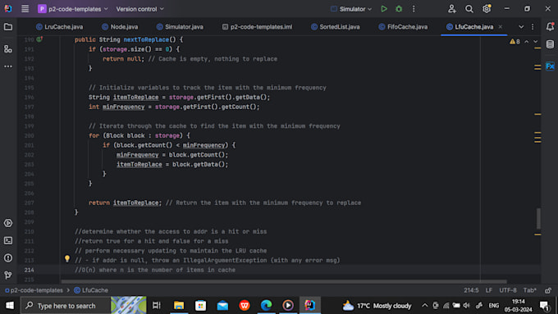The width and height of the screenshot is (558, 314).
Task: Switch to the FifoCache.java tab
Action: pyautogui.click(x=403, y=27)
